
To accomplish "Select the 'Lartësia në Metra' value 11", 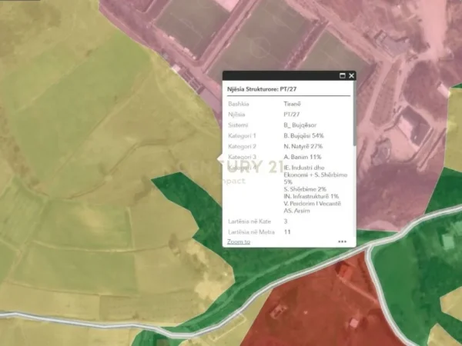I will coord(287,231).
